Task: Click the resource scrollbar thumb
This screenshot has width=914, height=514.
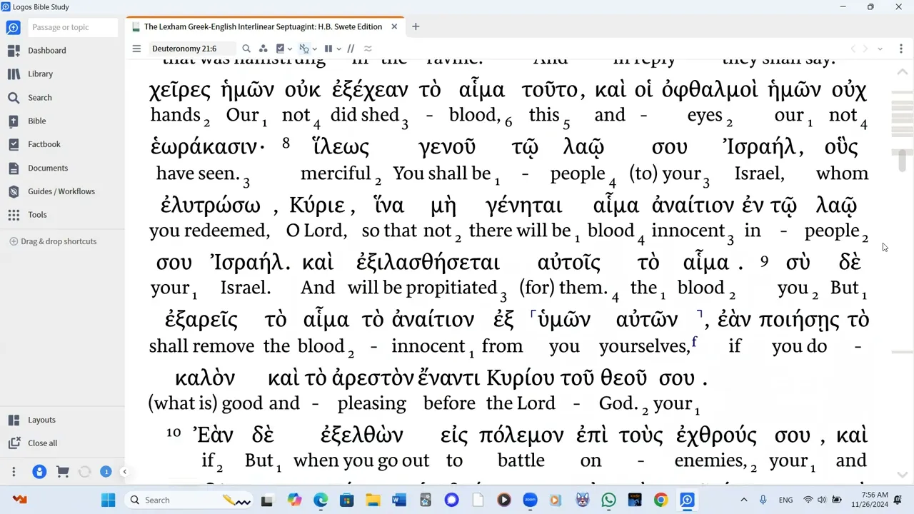Action: [x=902, y=161]
